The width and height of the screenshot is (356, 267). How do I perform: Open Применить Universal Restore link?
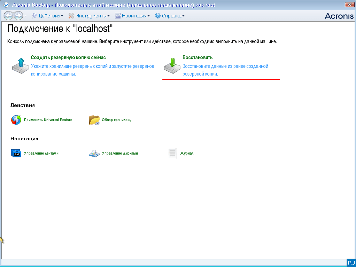coord(48,120)
